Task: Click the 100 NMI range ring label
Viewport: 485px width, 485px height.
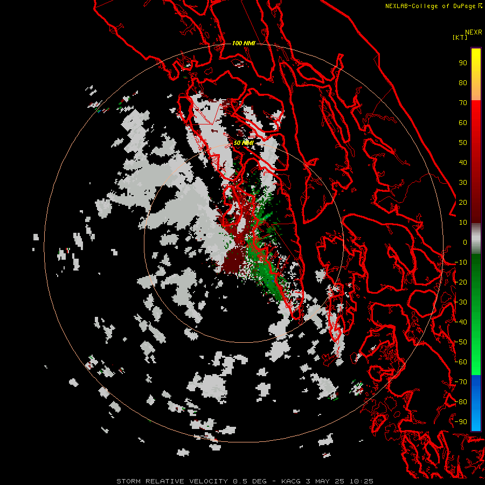Action: [x=244, y=43]
